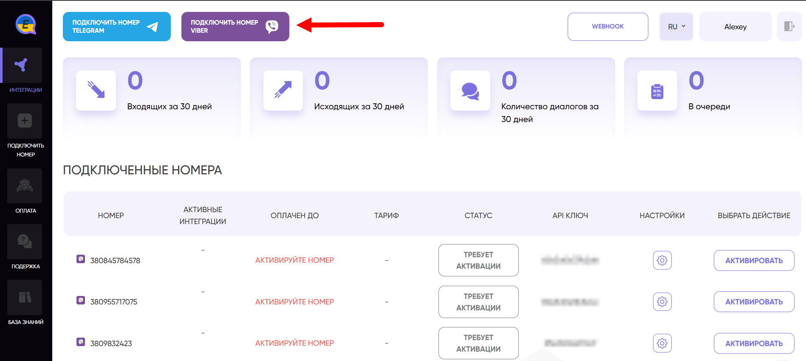Open settings gear for number 3809832423
Viewport: 806px width, 361px height.
pyautogui.click(x=662, y=343)
